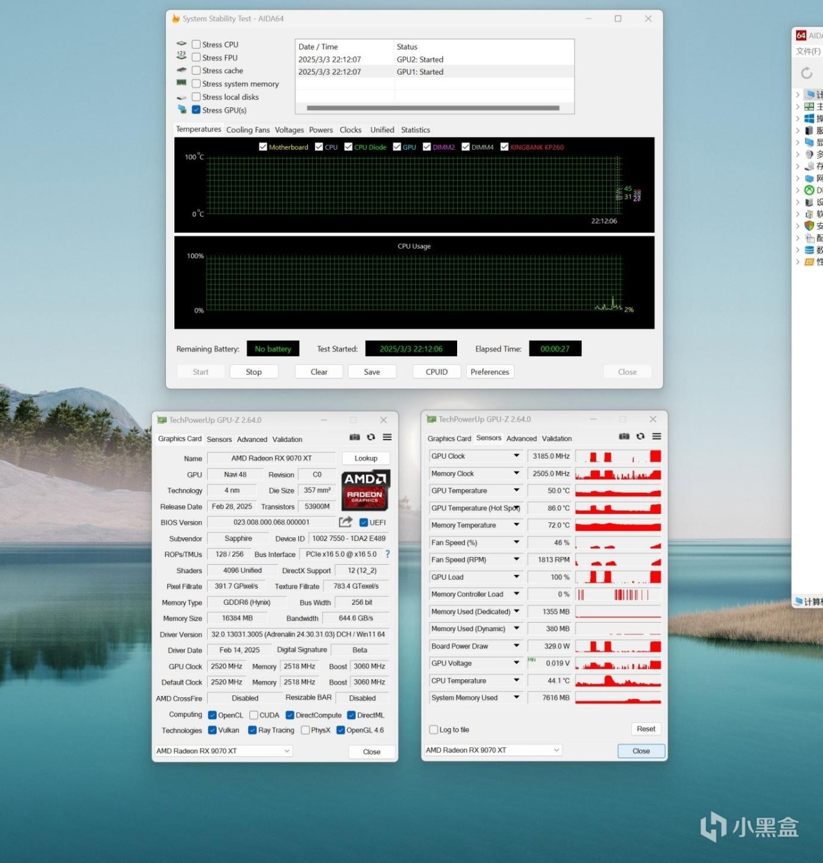The height and width of the screenshot is (863, 823).
Task: Click the BIOS Version text field
Action: pos(271,522)
